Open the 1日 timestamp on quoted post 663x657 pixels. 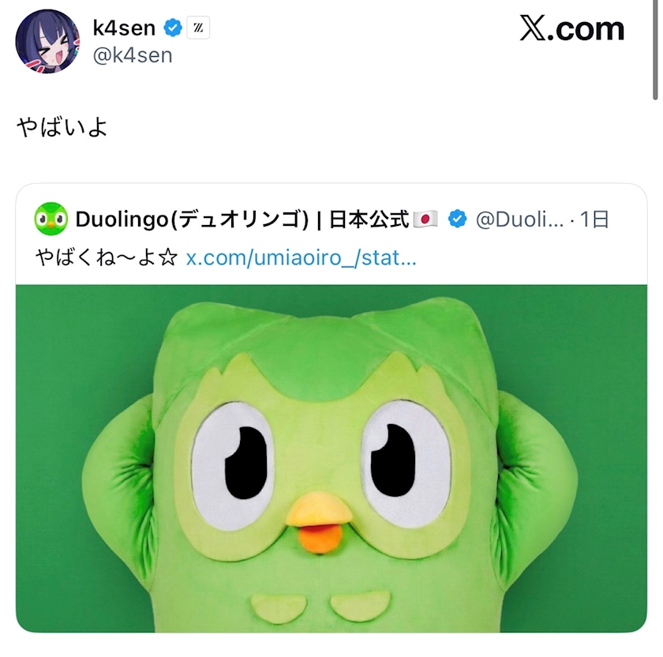(x=594, y=220)
